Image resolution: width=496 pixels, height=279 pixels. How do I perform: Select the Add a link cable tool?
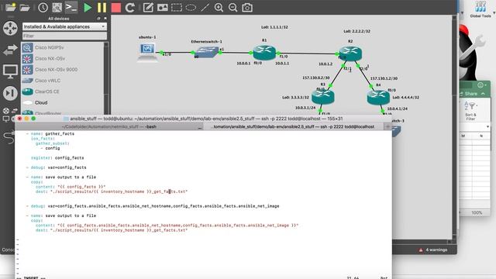(x=9, y=137)
